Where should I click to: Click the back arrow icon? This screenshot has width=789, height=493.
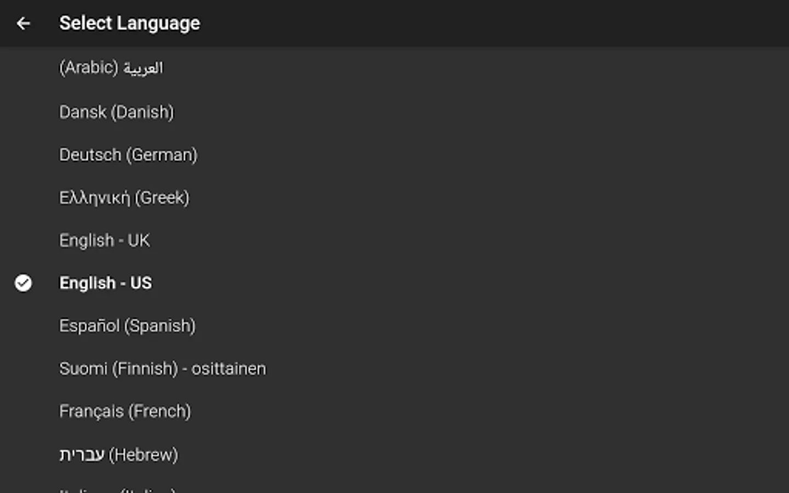click(x=23, y=23)
